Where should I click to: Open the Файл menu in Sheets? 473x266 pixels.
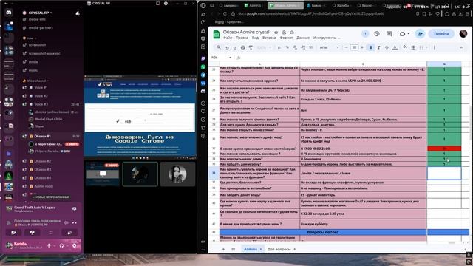tap(228, 38)
